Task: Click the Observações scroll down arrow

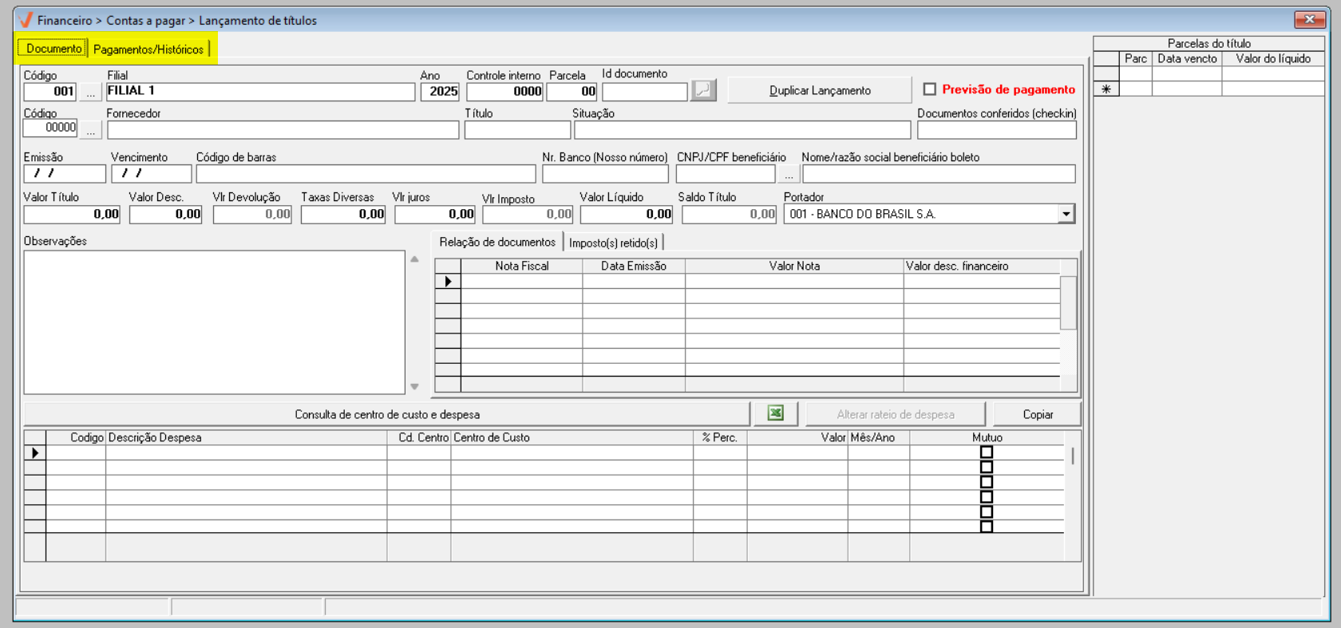Action: 414,387
